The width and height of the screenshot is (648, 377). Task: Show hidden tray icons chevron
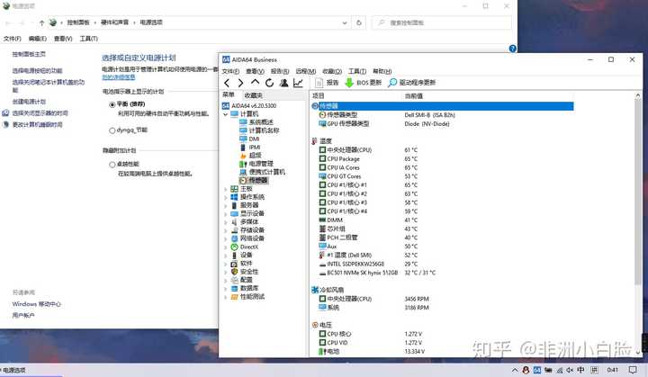tap(515, 370)
